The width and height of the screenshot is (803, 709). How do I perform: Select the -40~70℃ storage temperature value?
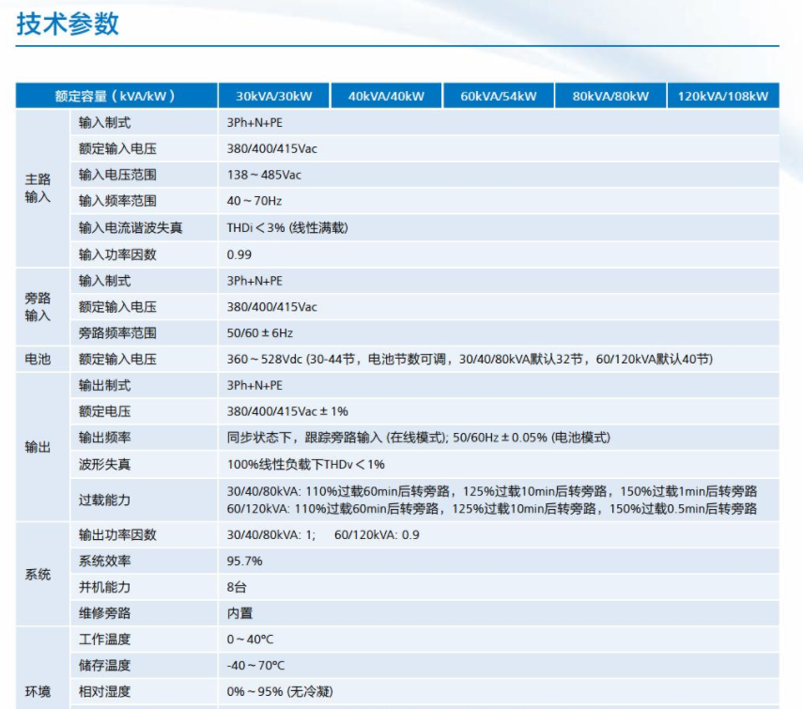[256, 666]
